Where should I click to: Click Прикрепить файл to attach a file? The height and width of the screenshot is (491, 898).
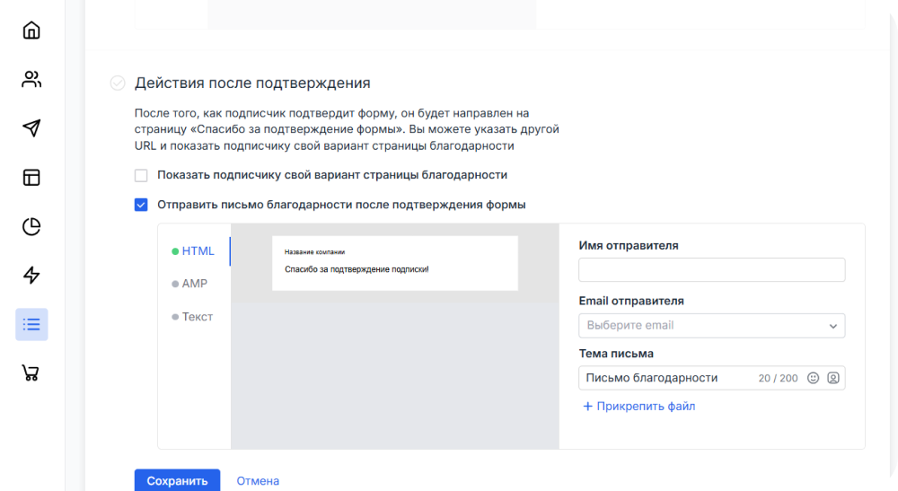tap(638, 407)
